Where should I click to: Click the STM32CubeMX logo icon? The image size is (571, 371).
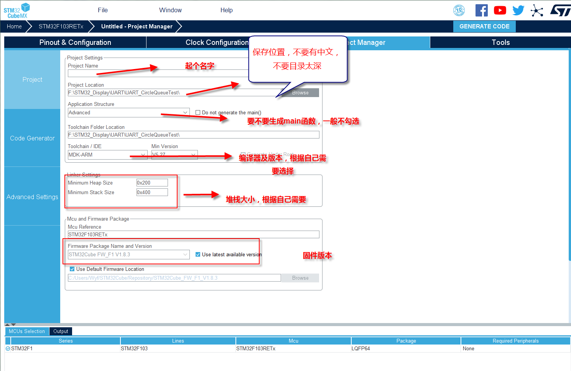[x=16, y=10]
